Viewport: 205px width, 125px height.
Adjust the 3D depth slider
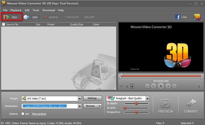click(x=136, y=103)
